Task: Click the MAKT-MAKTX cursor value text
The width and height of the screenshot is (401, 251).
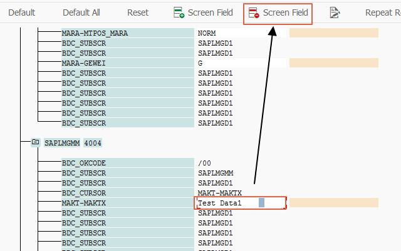Action: pos(220,193)
